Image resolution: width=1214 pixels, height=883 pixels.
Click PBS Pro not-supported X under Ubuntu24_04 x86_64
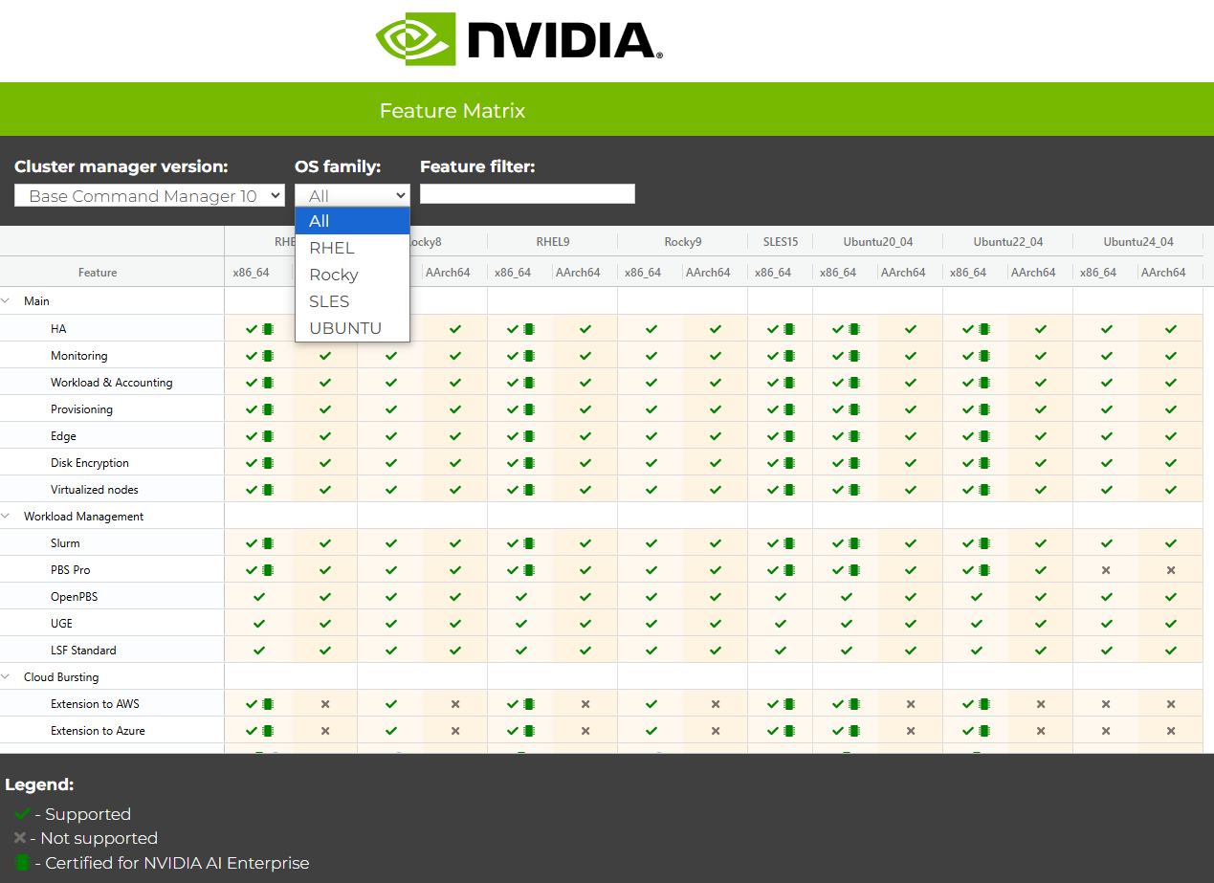[x=1106, y=569]
